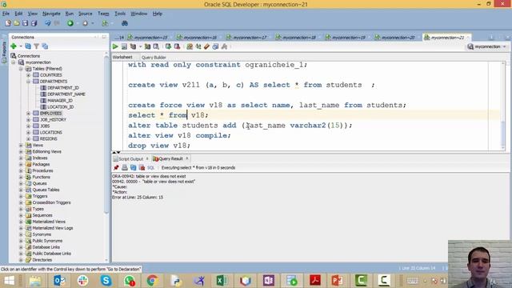Expand the EMPLOYEES table node
Viewport: 512px width, 288px height.
point(29,114)
